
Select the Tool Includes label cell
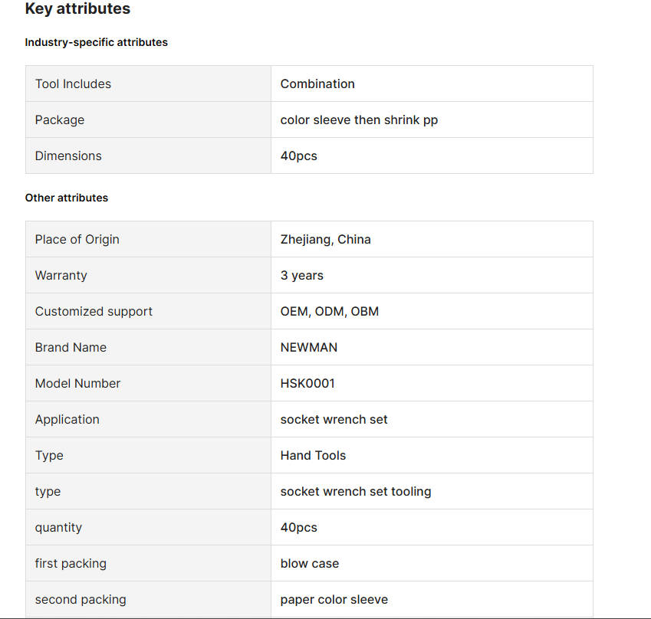click(73, 84)
